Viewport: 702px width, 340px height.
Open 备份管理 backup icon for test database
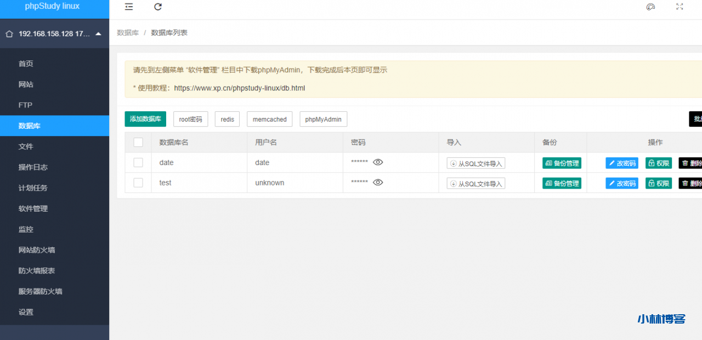[562, 183]
